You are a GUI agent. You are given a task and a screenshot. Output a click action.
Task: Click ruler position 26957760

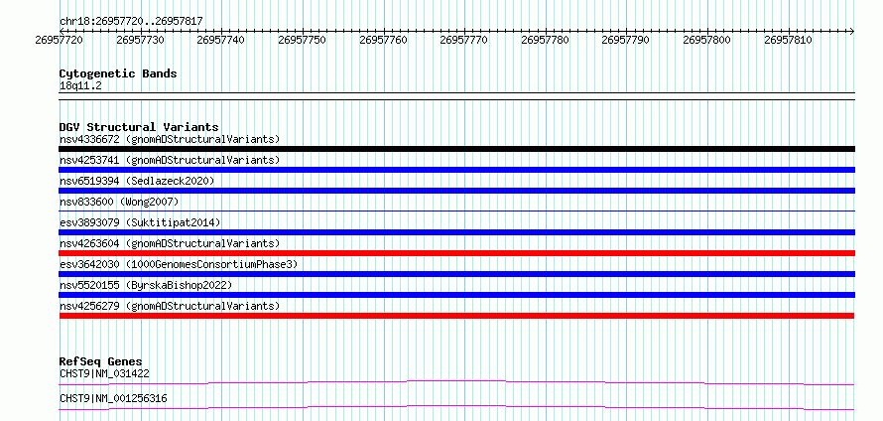384,40
